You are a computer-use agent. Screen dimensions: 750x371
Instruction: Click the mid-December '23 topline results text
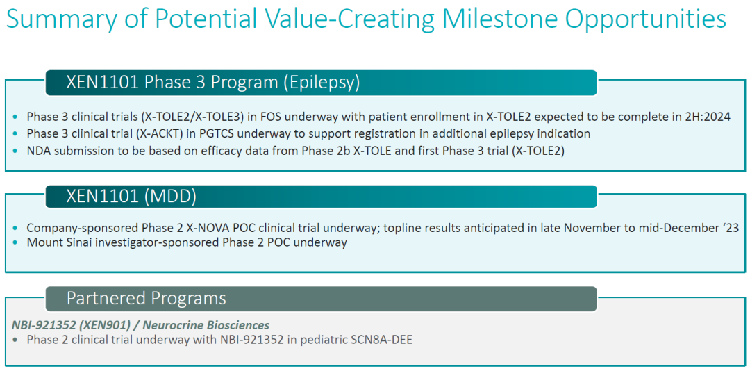coord(687,228)
